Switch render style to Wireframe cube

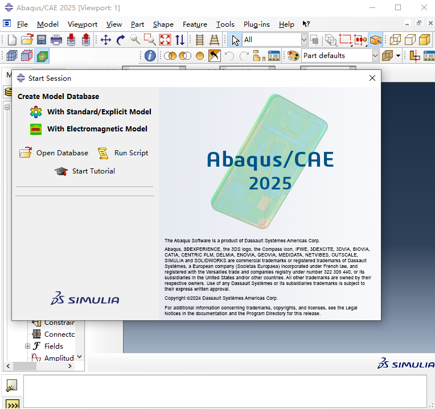(x=395, y=40)
